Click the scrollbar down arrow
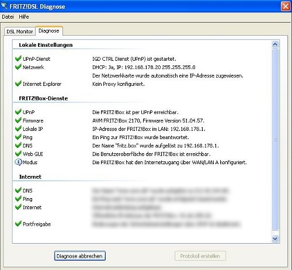The image size is (292, 270). click(275, 238)
